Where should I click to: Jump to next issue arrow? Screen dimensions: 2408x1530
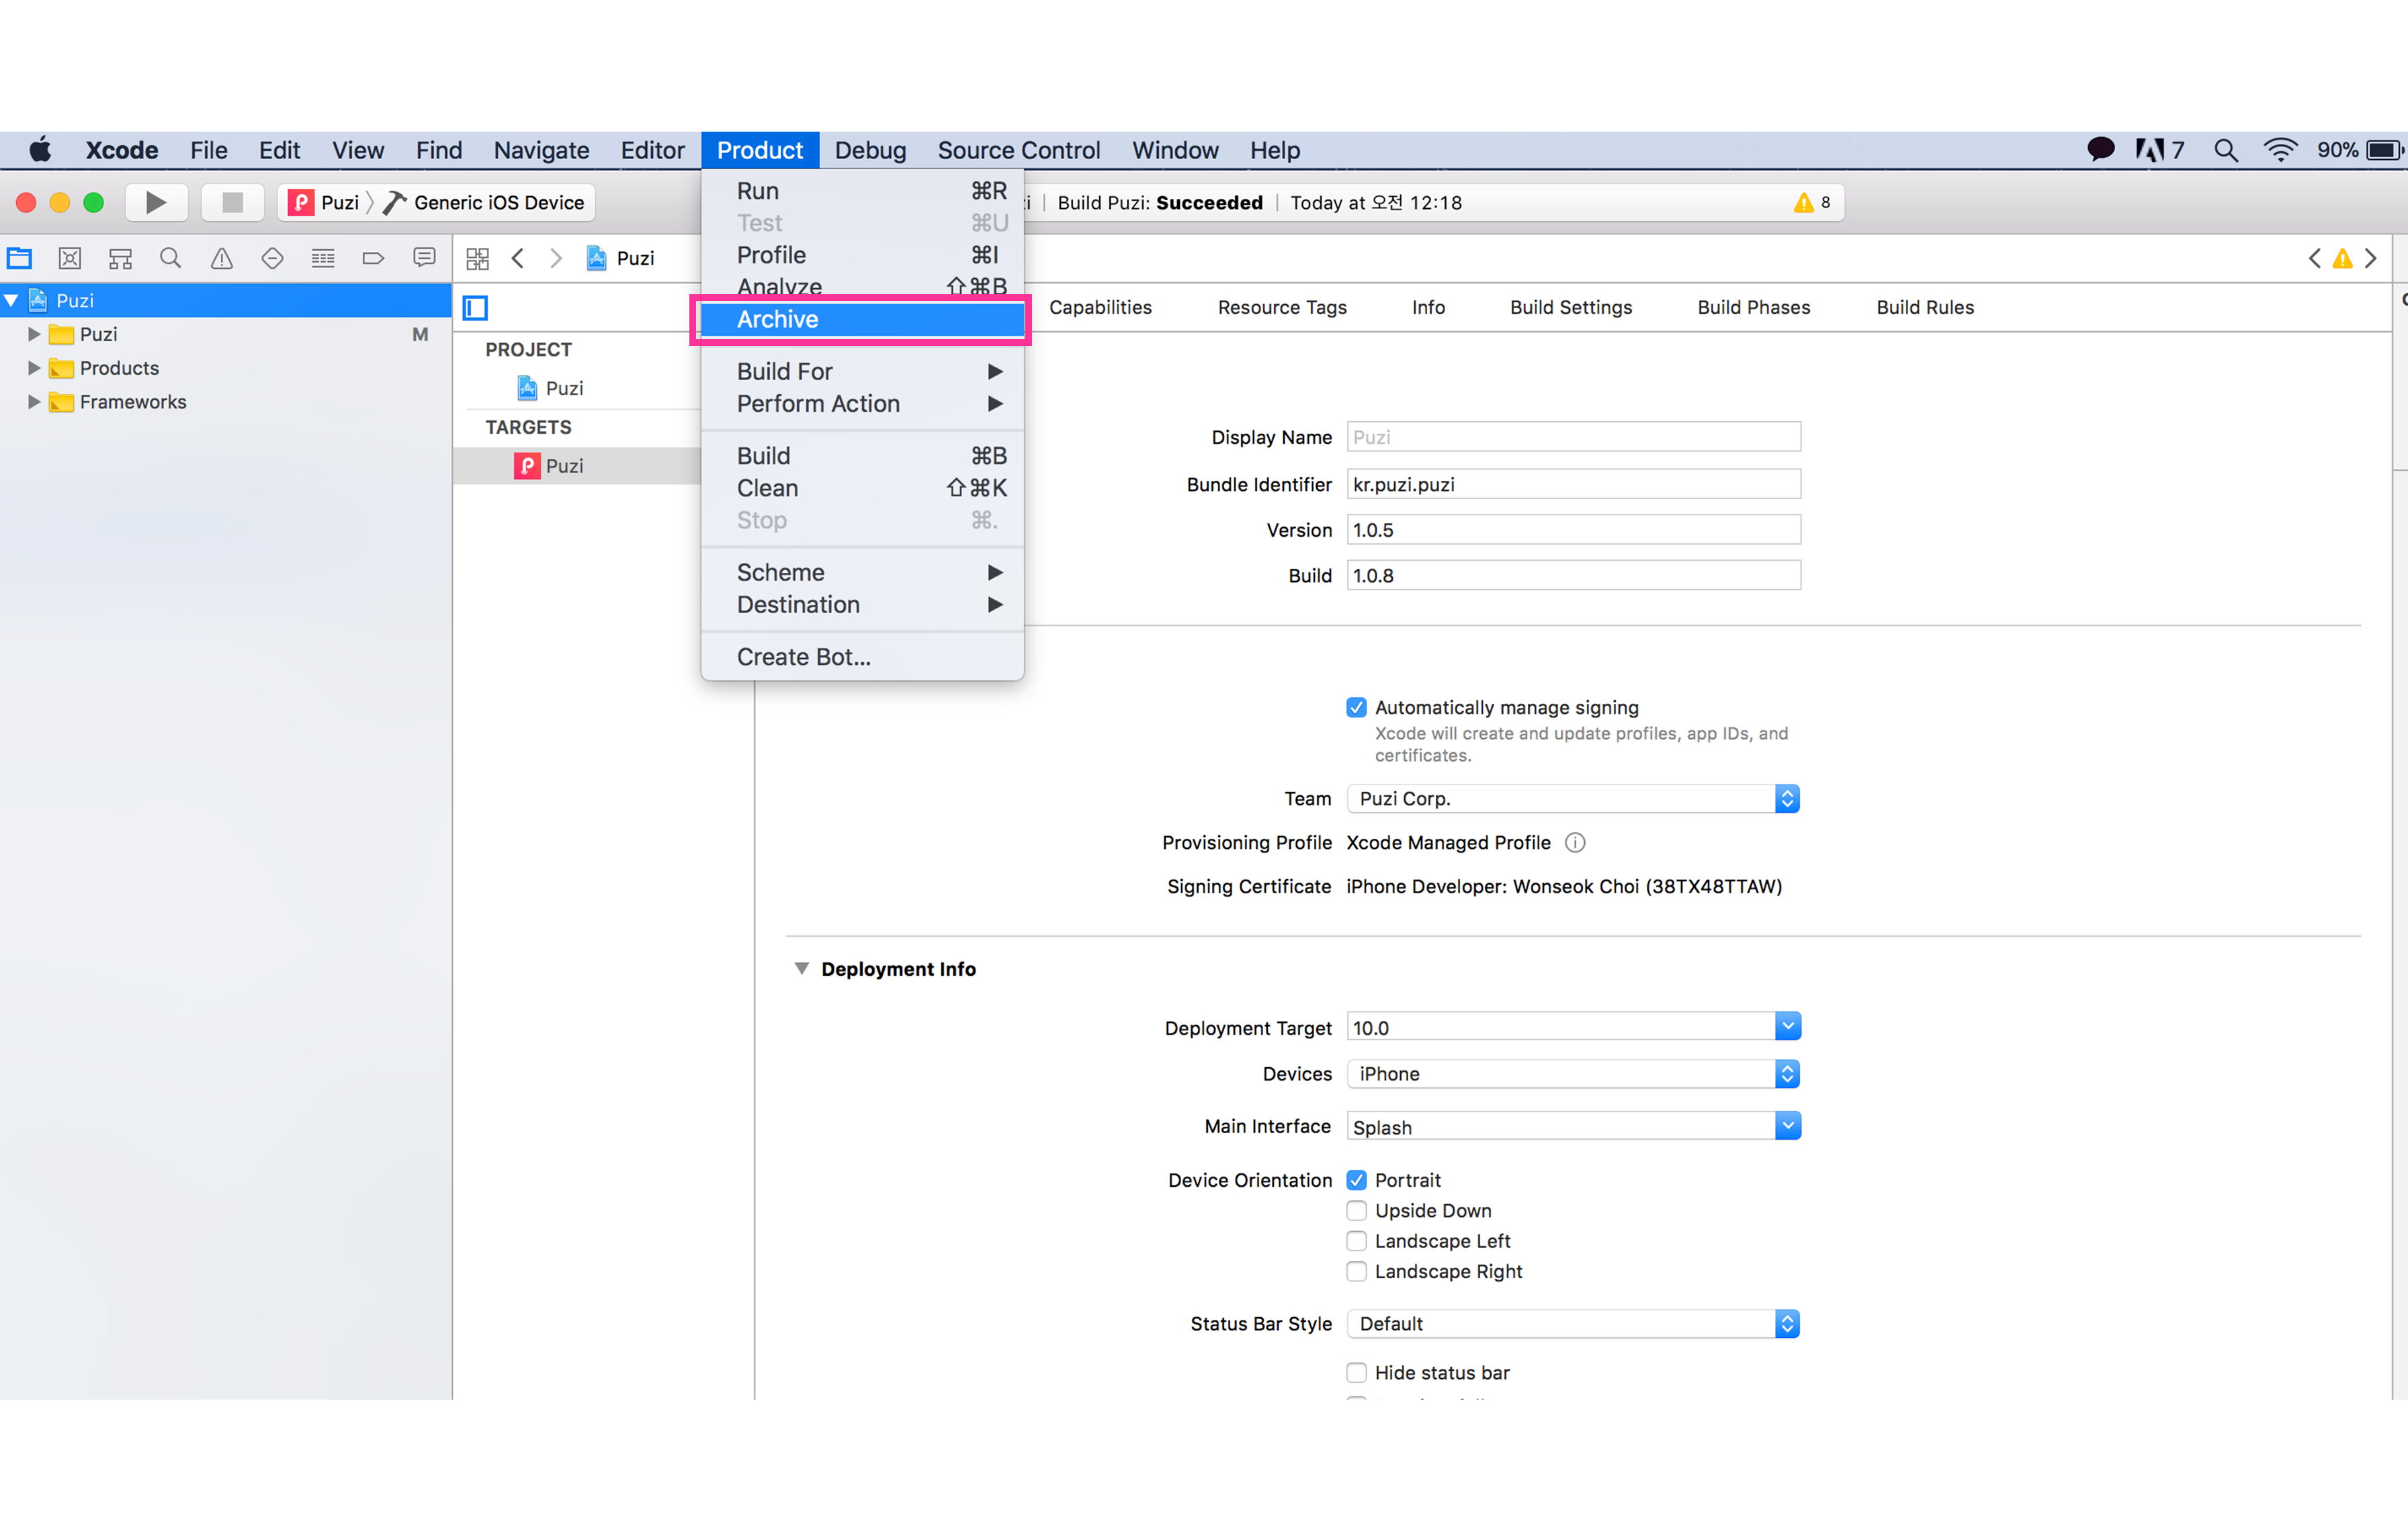click(2371, 259)
